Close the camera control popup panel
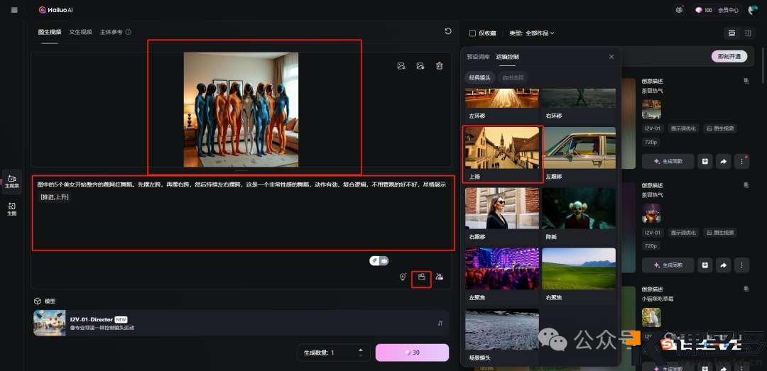767x371 pixels. [x=611, y=57]
